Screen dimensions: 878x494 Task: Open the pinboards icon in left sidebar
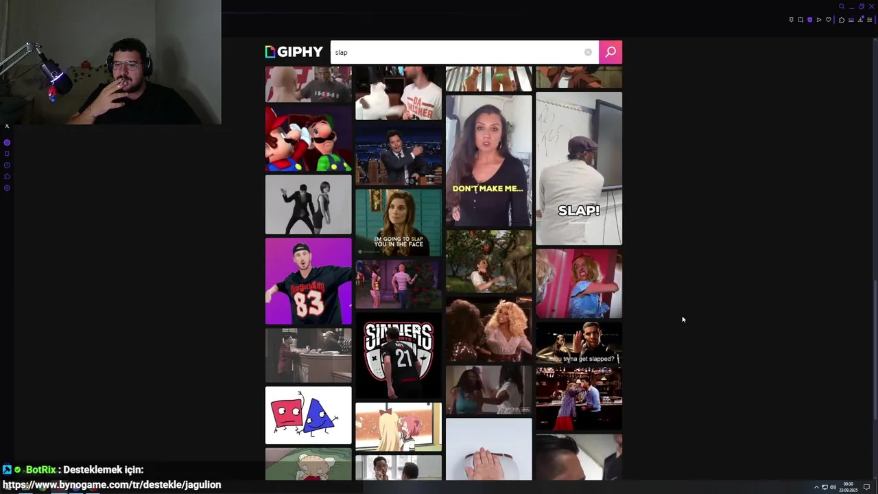(7, 154)
